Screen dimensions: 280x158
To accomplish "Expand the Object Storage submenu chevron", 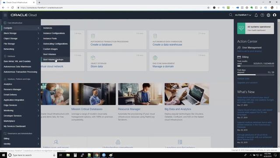I will pos(38,39).
